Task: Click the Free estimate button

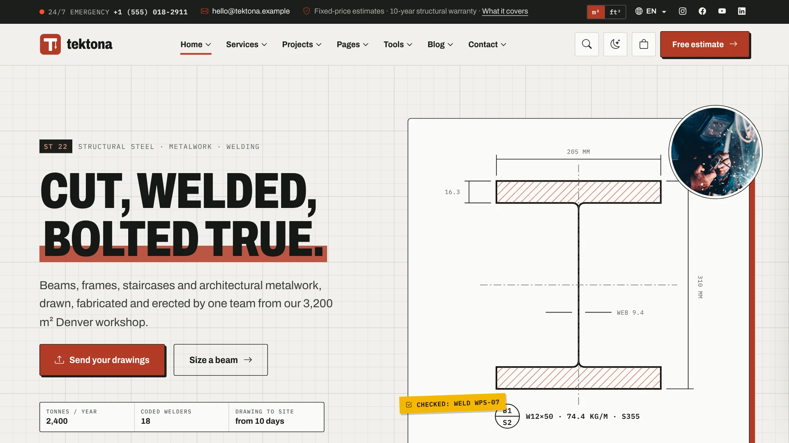Action: 705,44
